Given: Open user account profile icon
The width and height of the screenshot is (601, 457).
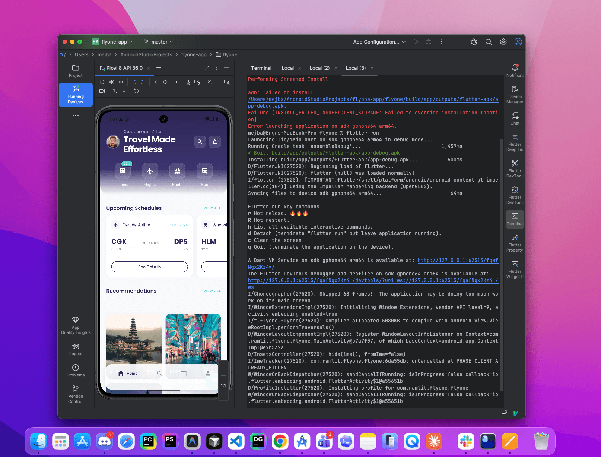Looking at the screenshot, I should tap(518, 42).
